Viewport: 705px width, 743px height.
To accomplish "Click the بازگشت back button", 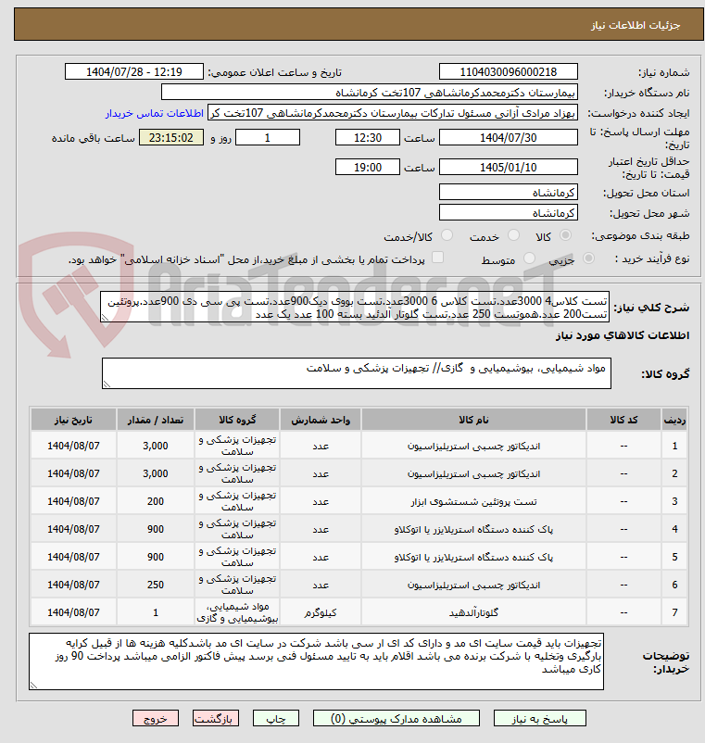I will click(215, 718).
